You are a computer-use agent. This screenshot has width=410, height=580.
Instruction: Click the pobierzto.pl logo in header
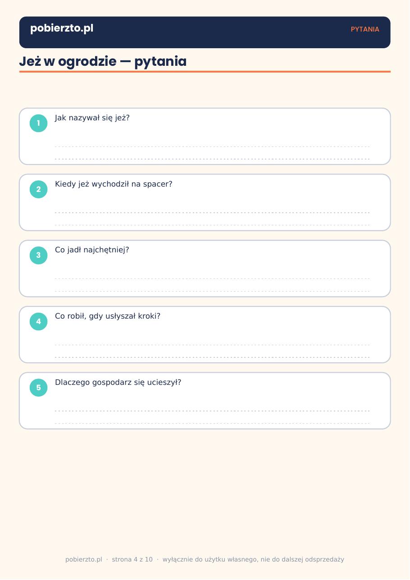[62, 28]
